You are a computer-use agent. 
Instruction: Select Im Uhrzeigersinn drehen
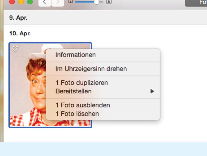tap(91, 69)
